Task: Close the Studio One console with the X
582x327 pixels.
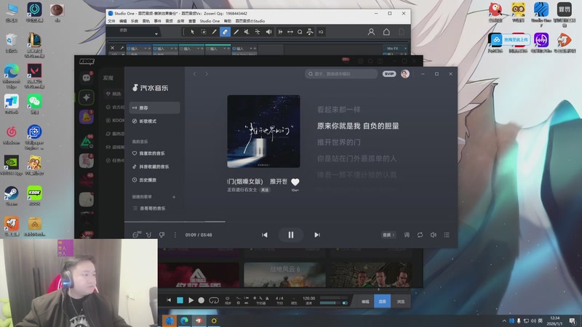Action: click(113, 48)
